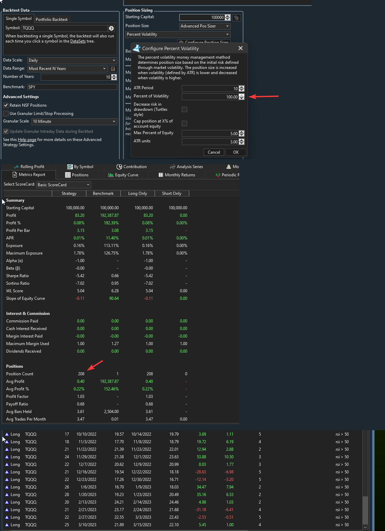Open the Help page link

(27, 140)
